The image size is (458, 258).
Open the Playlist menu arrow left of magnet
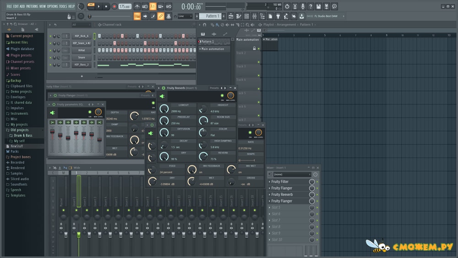200,25
